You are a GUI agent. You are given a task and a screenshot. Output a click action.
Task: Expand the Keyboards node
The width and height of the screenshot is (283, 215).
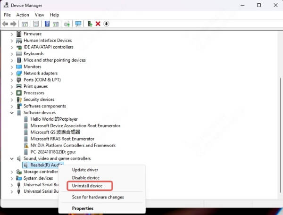(x=12, y=54)
